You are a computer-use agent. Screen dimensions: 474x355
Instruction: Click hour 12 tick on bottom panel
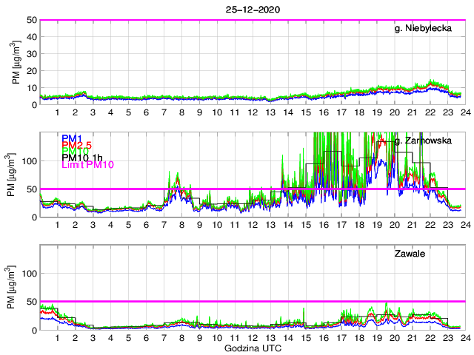pyautogui.click(x=253, y=338)
